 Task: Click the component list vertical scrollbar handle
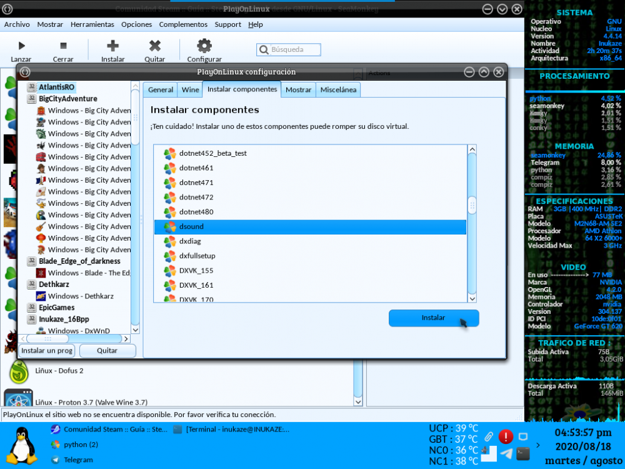point(472,204)
